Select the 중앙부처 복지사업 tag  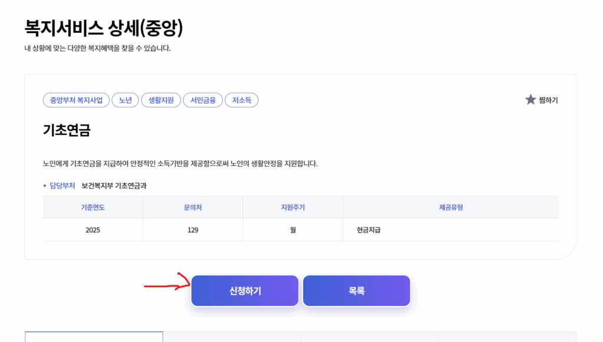tap(76, 101)
